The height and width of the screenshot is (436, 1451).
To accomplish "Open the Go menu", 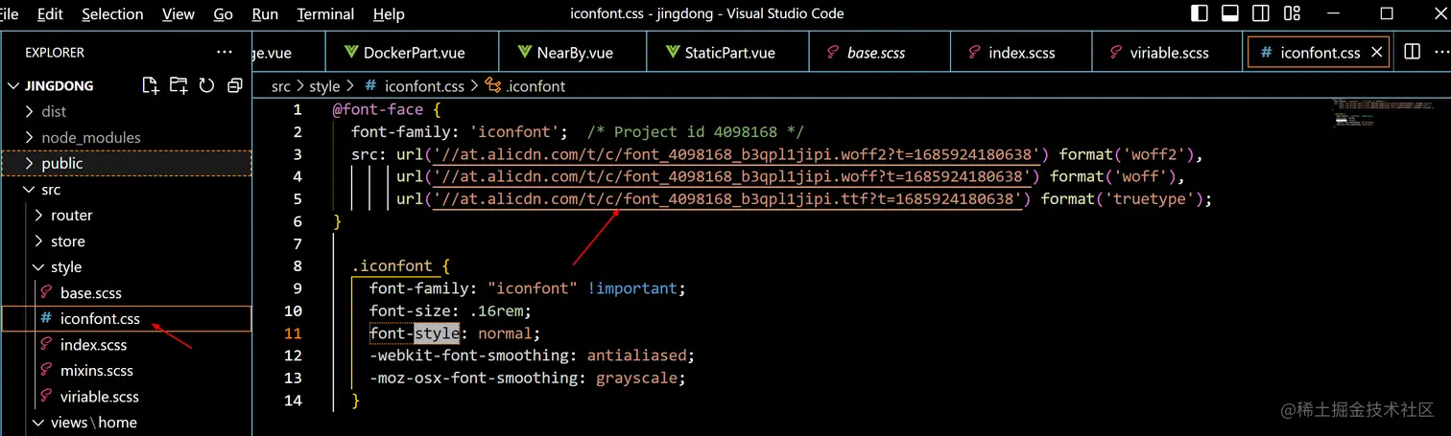I will click(224, 14).
